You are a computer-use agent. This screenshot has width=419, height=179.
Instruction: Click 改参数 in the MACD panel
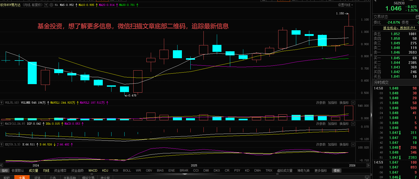point(321,124)
